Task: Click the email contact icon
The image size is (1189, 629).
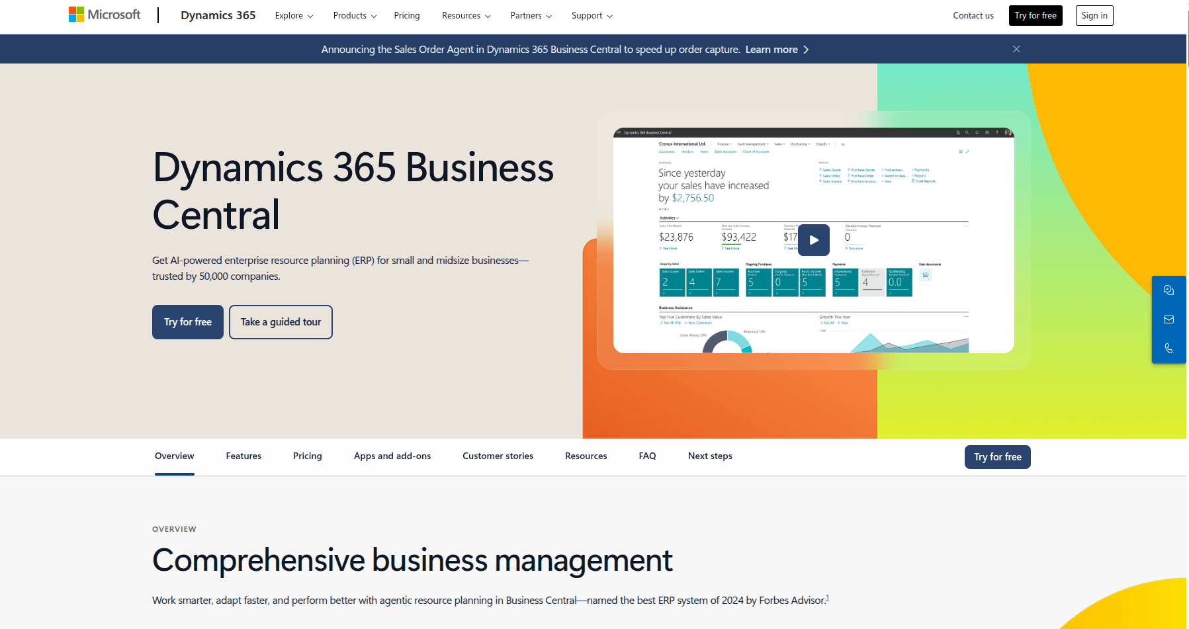Action: [1168, 319]
